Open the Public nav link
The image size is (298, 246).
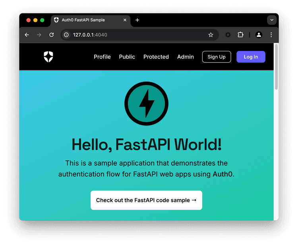coord(127,57)
